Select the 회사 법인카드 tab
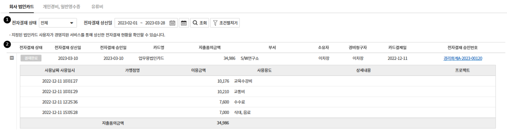The height and width of the screenshot is (135, 507). (x=21, y=6)
